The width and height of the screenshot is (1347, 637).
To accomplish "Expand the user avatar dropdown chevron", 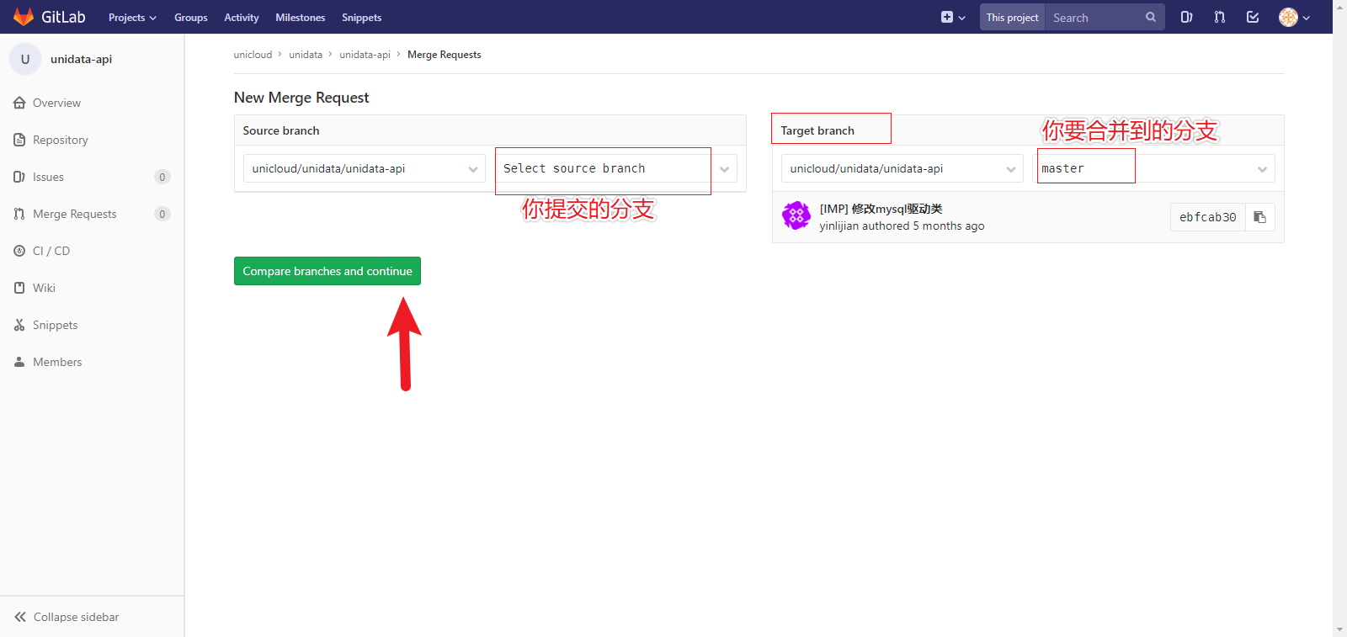I will pyautogui.click(x=1307, y=18).
